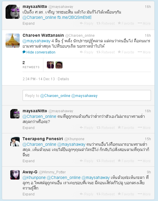Favorite the first maysaaNitto tweet
The height and width of the screenshot is (201, 158).
point(126,24)
